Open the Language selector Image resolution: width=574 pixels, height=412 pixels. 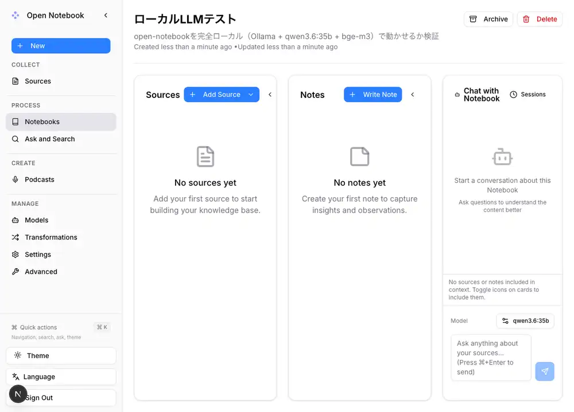pos(60,376)
